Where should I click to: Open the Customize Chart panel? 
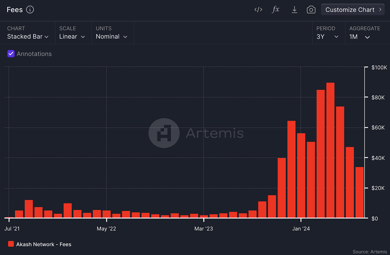click(x=353, y=10)
